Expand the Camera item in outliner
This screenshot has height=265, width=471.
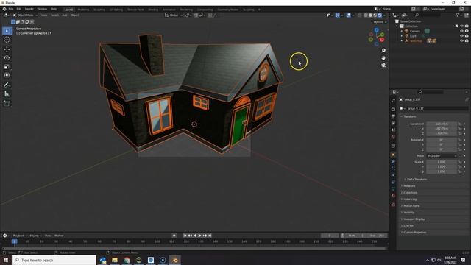click(x=402, y=31)
